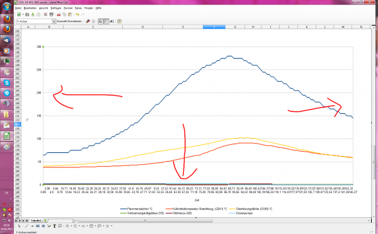Click the first sheet navigation arrow
This screenshot has width=378, height=234.
16,221
